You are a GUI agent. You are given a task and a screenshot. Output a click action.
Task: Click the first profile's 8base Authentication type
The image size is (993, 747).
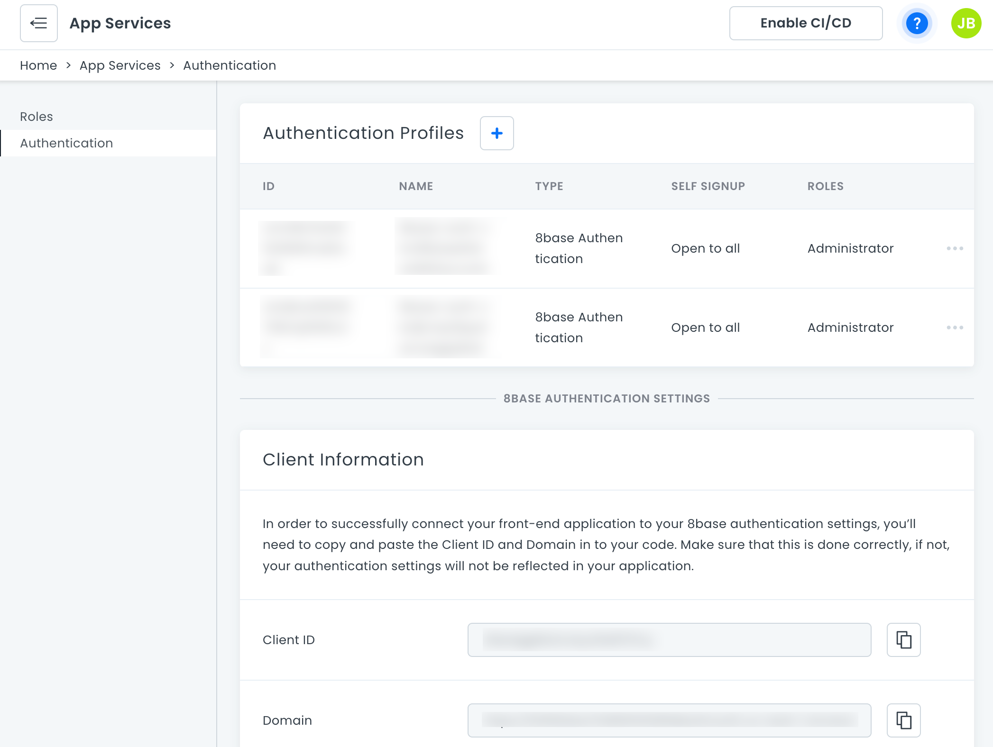coord(579,248)
